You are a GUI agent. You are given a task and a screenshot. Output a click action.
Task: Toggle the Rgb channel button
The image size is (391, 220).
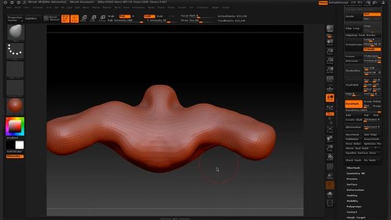point(125,16)
